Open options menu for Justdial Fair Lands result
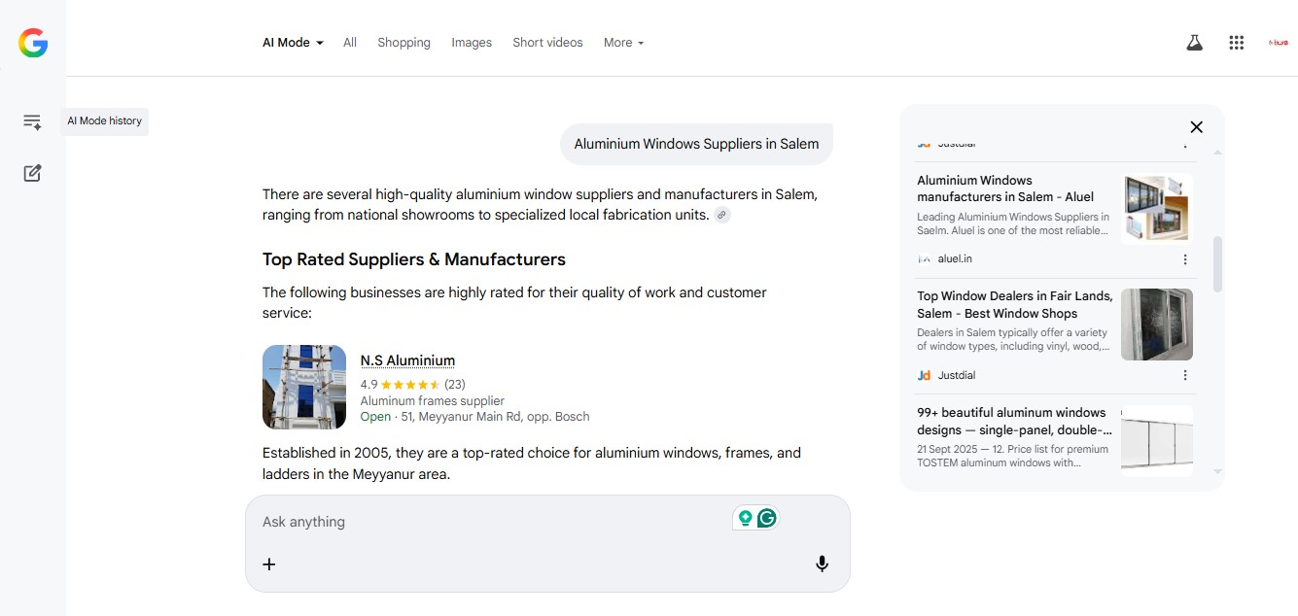The image size is (1298, 616). click(x=1185, y=375)
